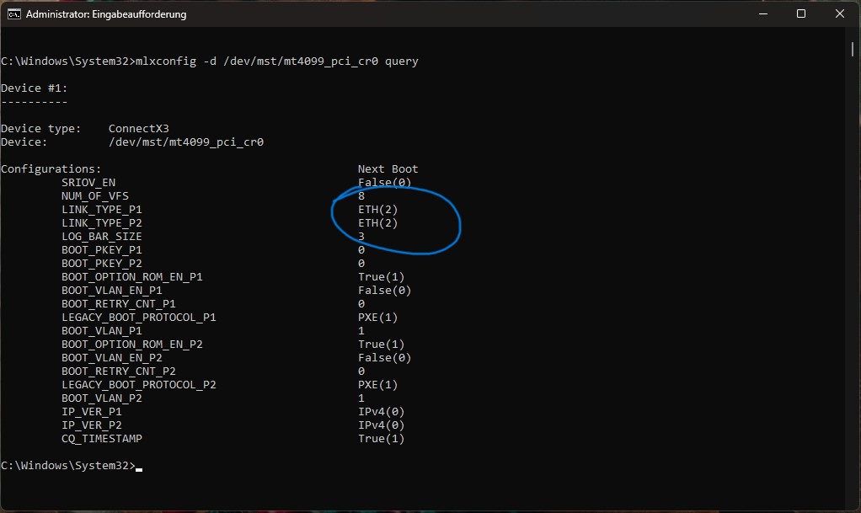Click the '/dev/mst/mt4099_pci_cr0' Device value

[185, 142]
